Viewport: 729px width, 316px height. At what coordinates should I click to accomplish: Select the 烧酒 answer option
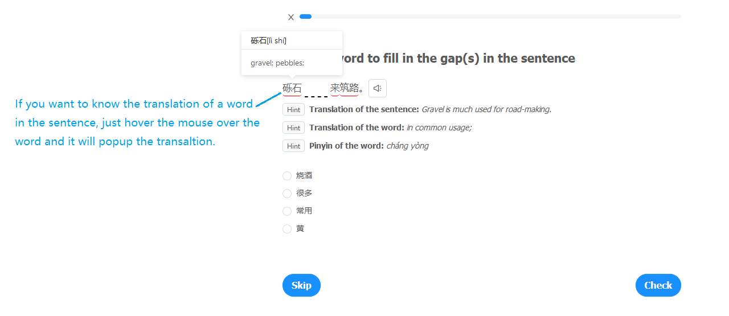click(x=287, y=176)
